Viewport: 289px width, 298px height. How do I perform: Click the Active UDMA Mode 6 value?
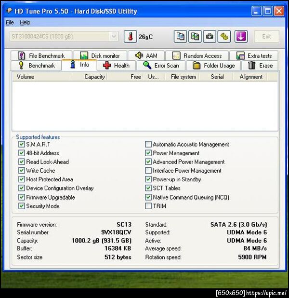(247, 241)
